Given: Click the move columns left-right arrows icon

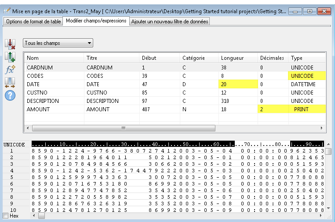Looking at the screenshot, I should (x=10, y=82).
